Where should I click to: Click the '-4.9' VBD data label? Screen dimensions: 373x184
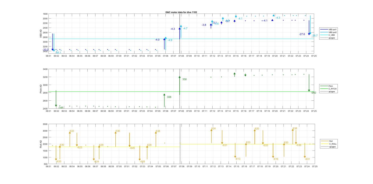point(170,40)
